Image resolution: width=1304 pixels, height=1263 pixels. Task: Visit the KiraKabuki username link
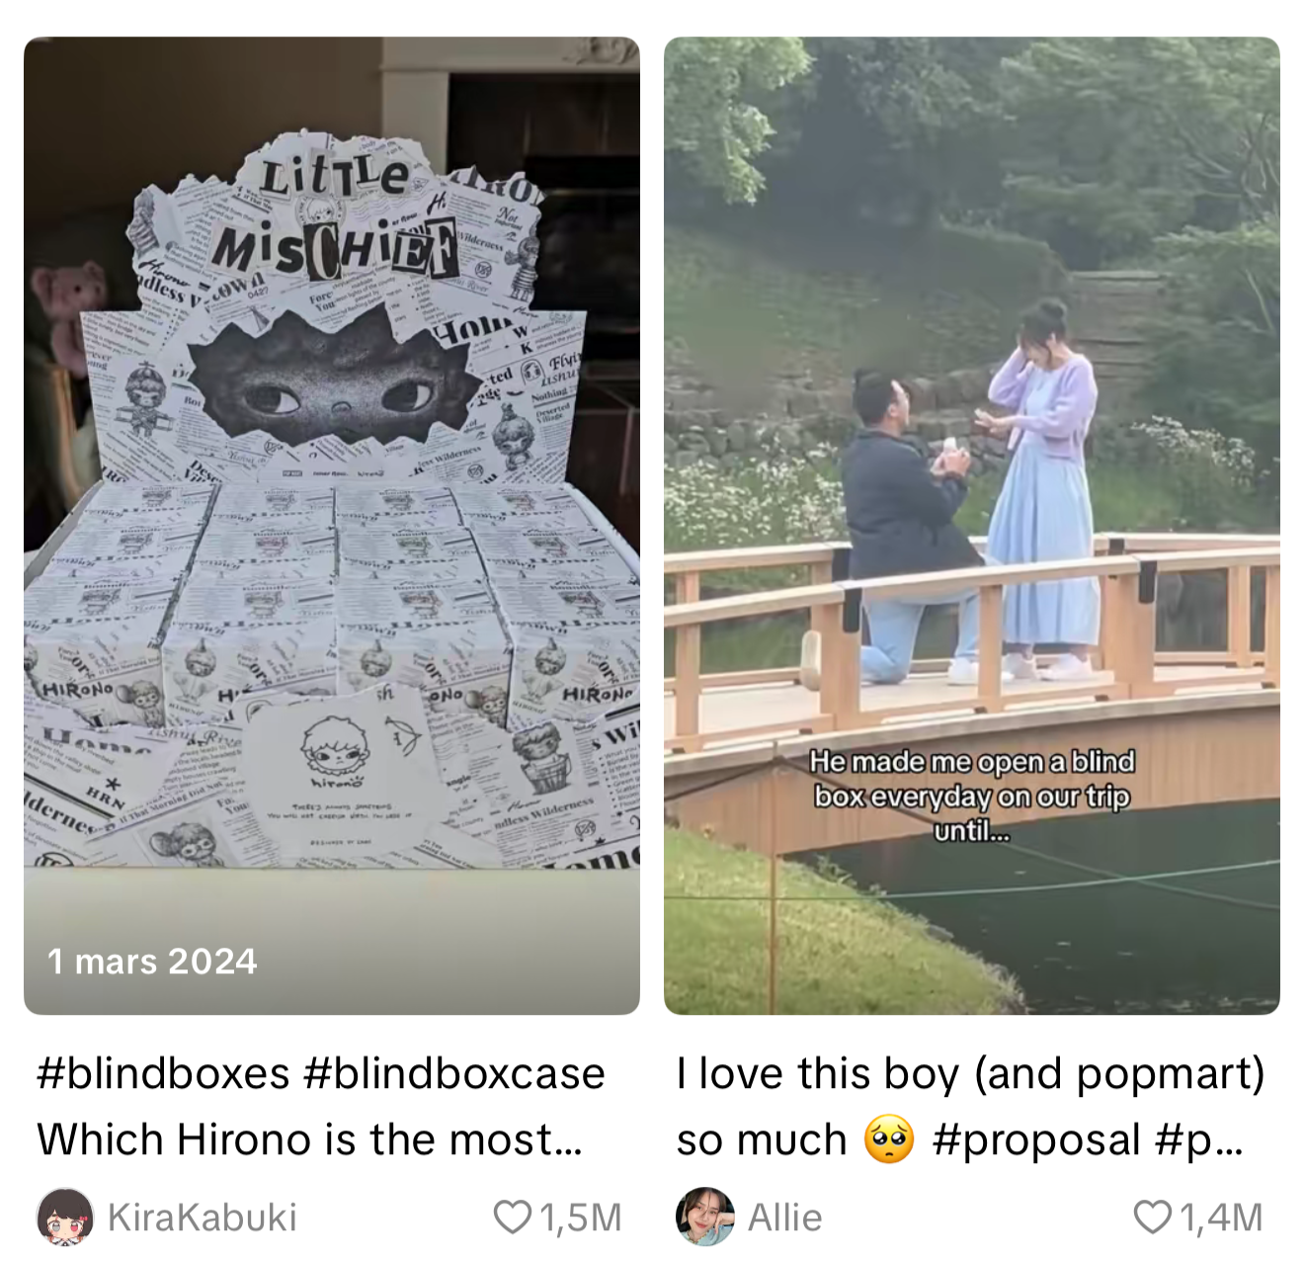pos(202,1218)
